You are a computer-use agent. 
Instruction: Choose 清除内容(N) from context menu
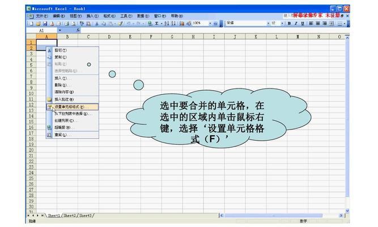click(73, 92)
